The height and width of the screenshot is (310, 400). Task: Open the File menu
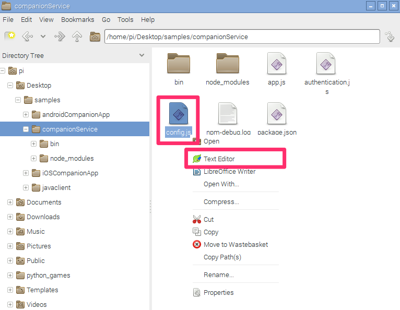pyautogui.click(x=8, y=20)
